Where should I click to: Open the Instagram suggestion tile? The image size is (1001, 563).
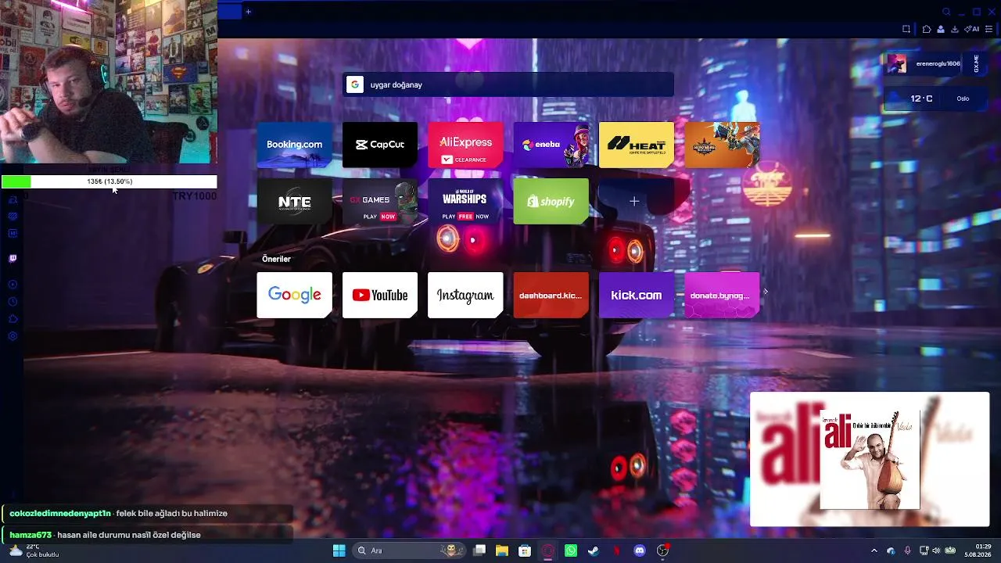(x=465, y=295)
